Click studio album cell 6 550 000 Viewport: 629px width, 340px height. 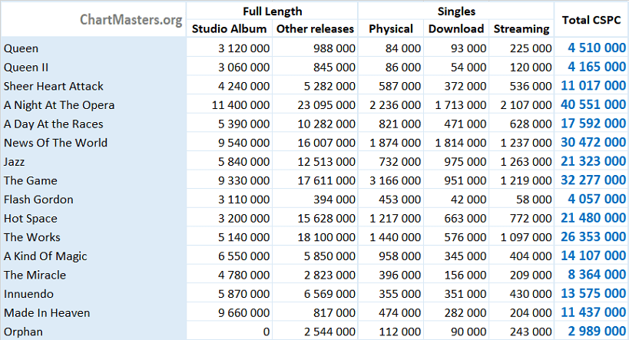tap(244, 256)
